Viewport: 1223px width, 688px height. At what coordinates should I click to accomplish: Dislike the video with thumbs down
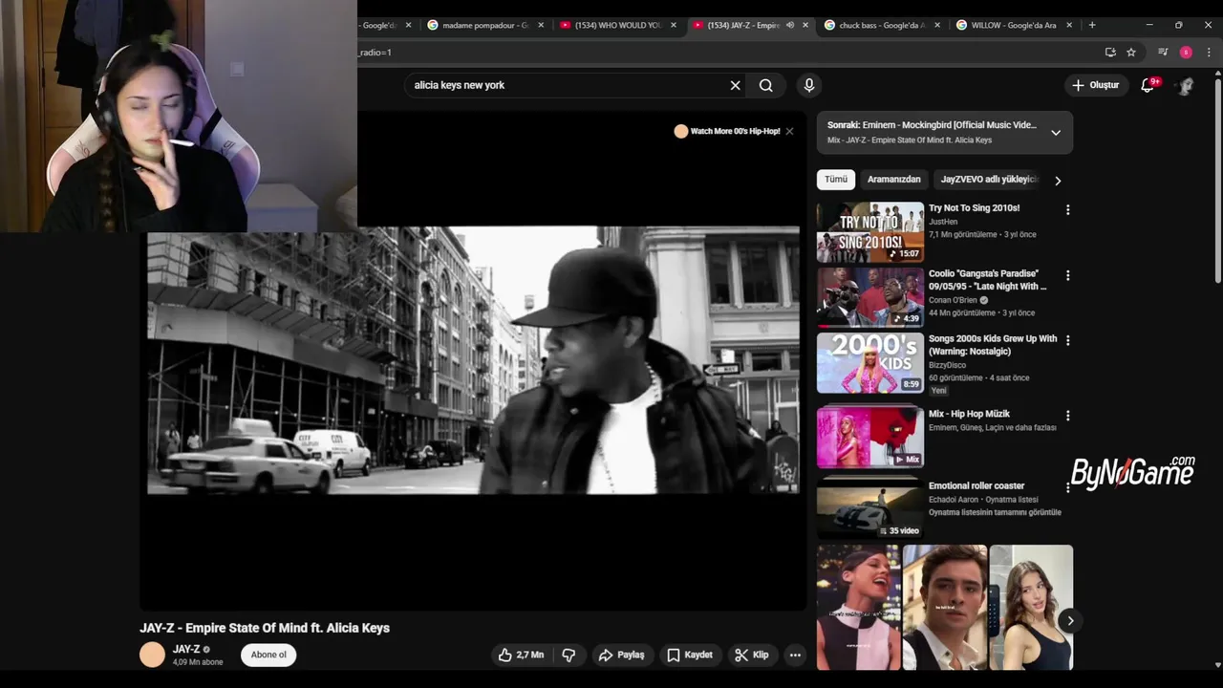pos(569,655)
